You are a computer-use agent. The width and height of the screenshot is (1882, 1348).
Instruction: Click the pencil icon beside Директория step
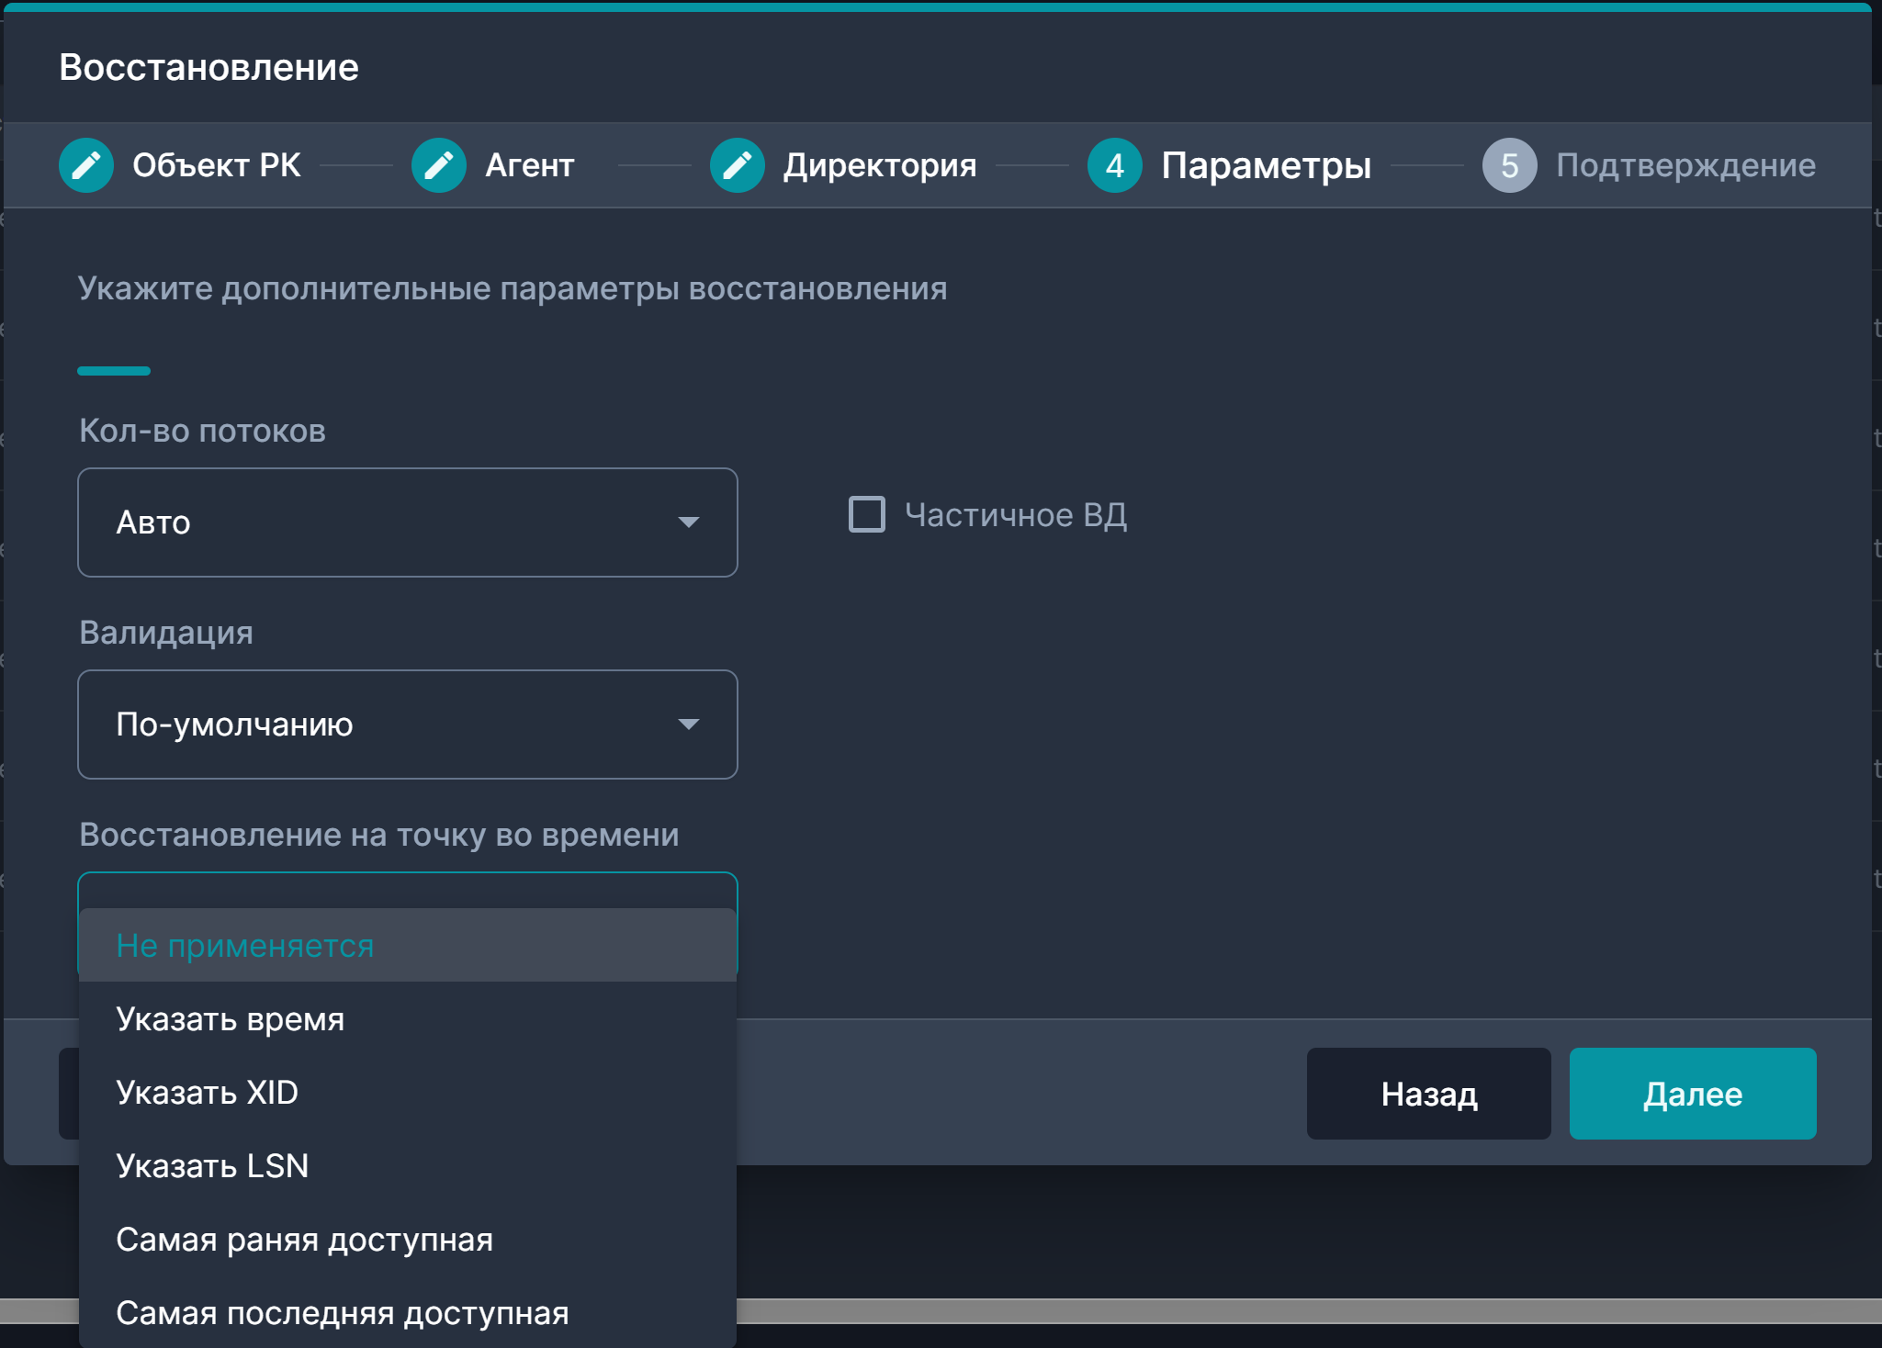[737, 165]
